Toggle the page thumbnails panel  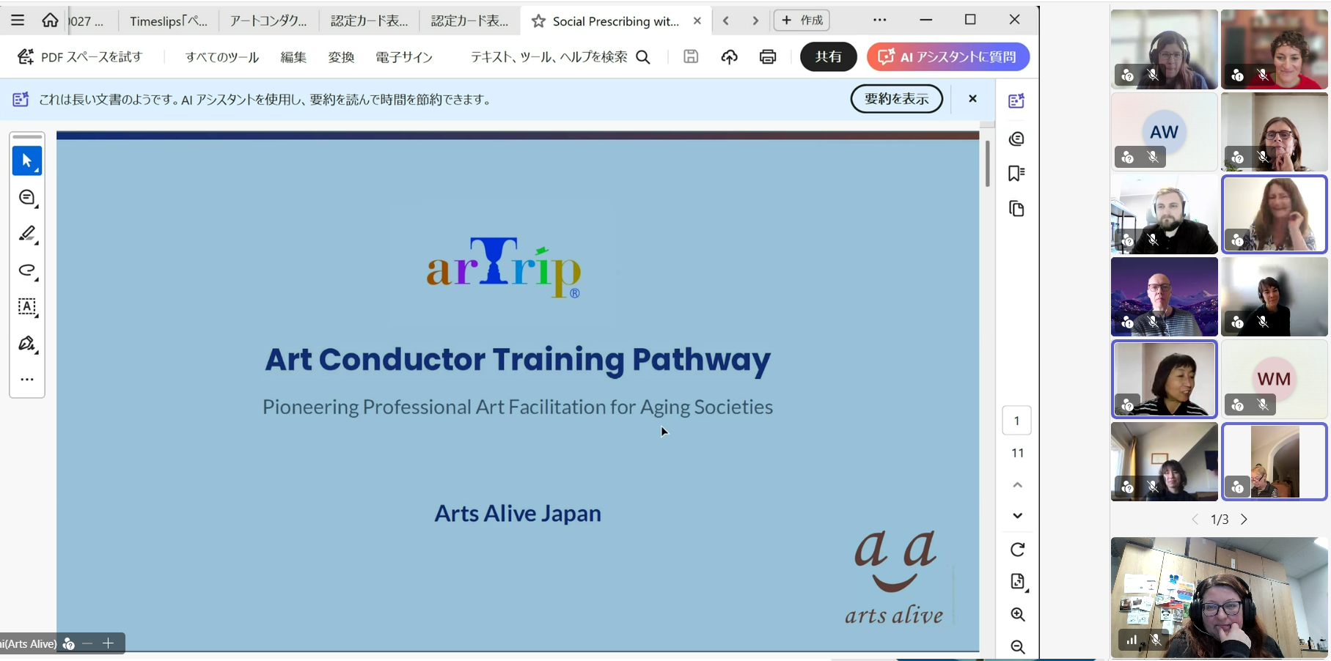(x=1016, y=209)
